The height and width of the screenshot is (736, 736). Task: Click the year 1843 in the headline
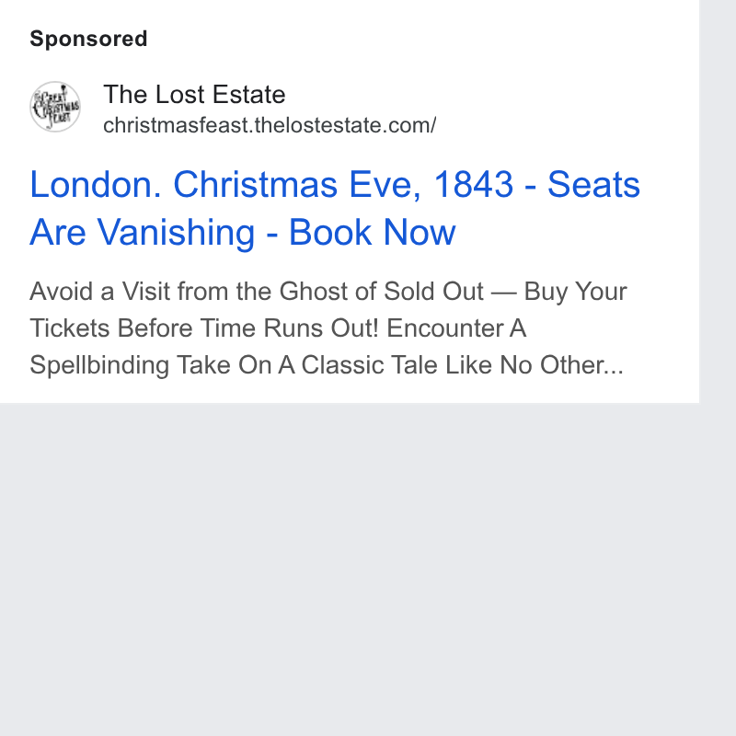click(x=473, y=185)
